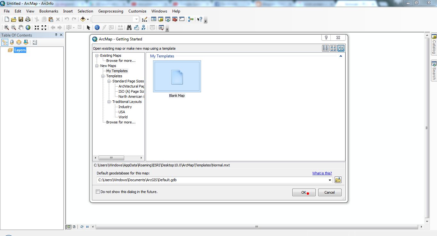Click the Open map document icon
The width and height of the screenshot is (437, 236).
click(x=14, y=19)
